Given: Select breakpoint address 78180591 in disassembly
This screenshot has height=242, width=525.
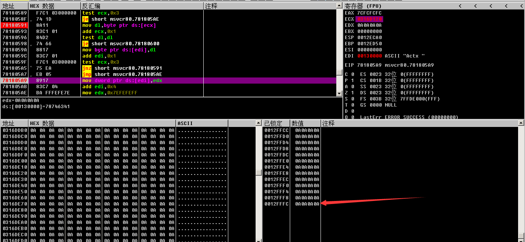Looking at the screenshot, I should (14, 25).
